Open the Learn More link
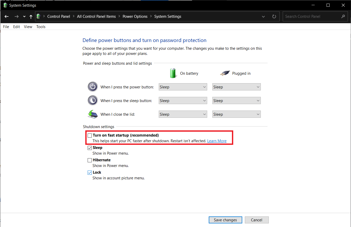The width and height of the screenshot is (351, 227). [217, 141]
